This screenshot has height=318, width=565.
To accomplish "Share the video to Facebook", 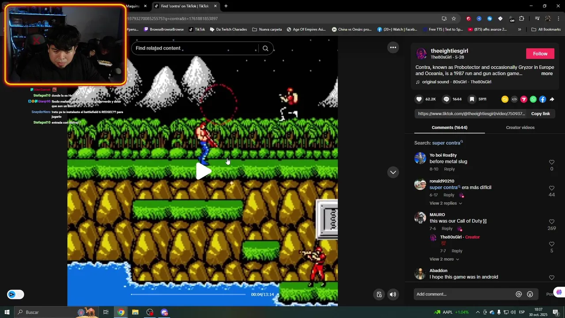I will click(x=542, y=99).
